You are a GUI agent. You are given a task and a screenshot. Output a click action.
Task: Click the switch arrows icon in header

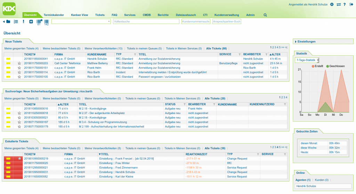338,5
